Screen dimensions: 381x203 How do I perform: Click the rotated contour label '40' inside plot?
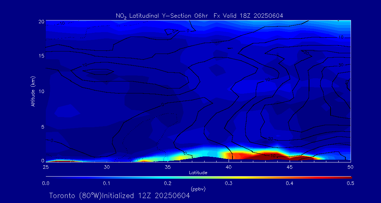pos(347,82)
